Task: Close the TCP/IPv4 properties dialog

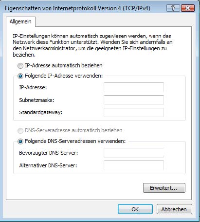Action: coord(188,8)
